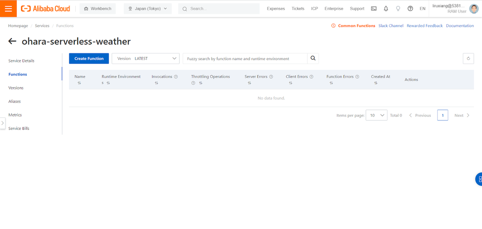
Task: Open Enterprise in top navigation
Action: pyautogui.click(x=334, y=9)
